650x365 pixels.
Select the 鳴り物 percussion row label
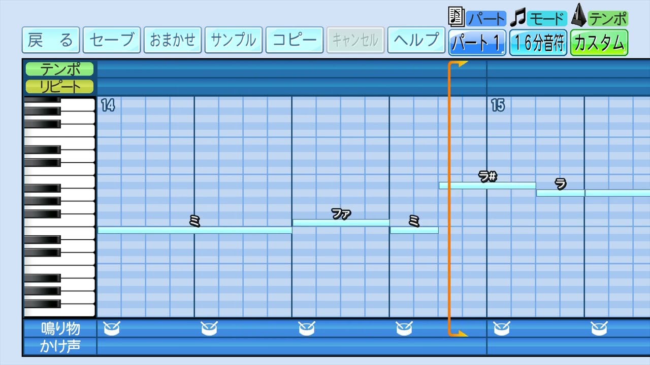pos(60,328)
